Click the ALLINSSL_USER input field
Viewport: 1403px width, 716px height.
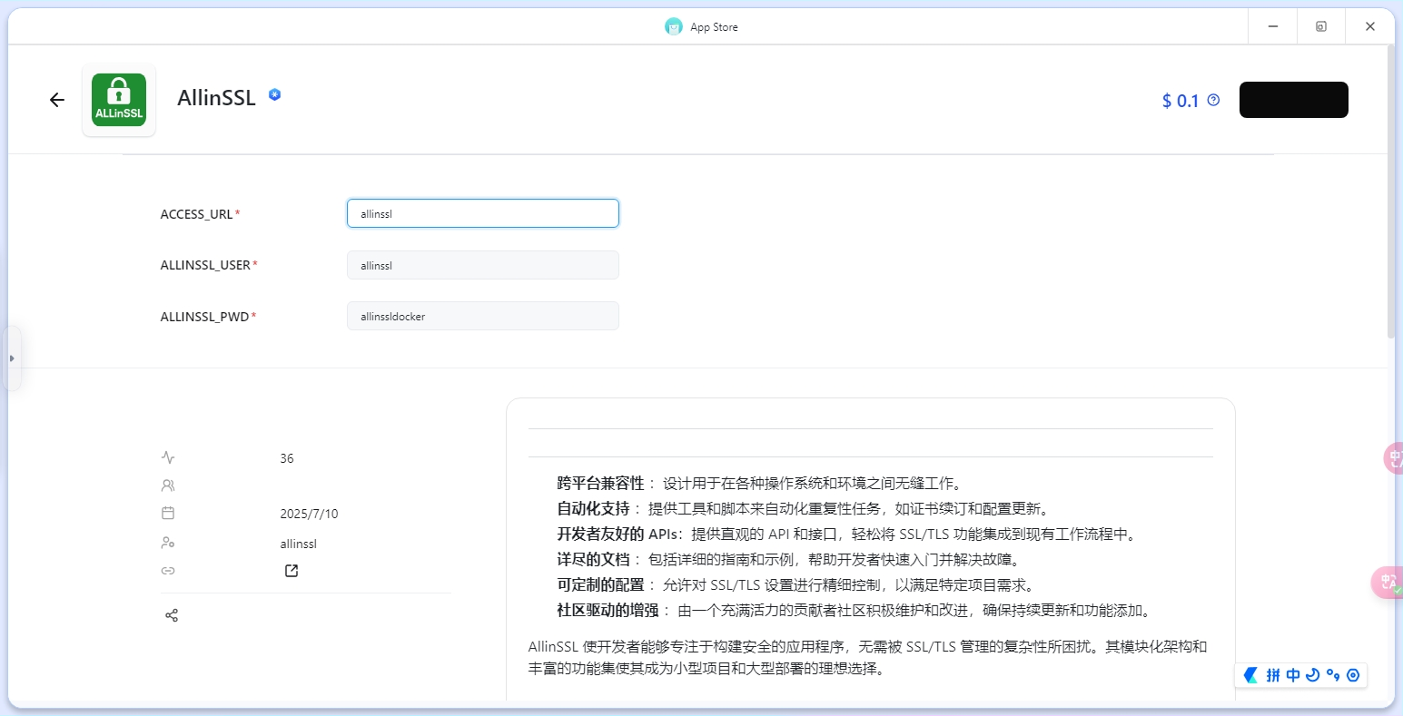coord(482,265)
